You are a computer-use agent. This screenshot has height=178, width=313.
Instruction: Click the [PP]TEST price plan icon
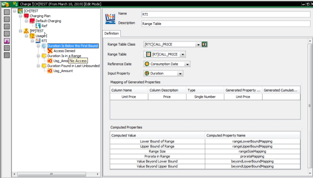(26, 31)
